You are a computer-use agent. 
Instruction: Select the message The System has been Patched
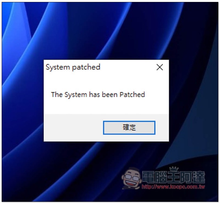pyautogui.click(x=98, y=94)
